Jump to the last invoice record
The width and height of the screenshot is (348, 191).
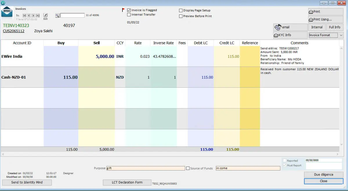coord(38,15)
